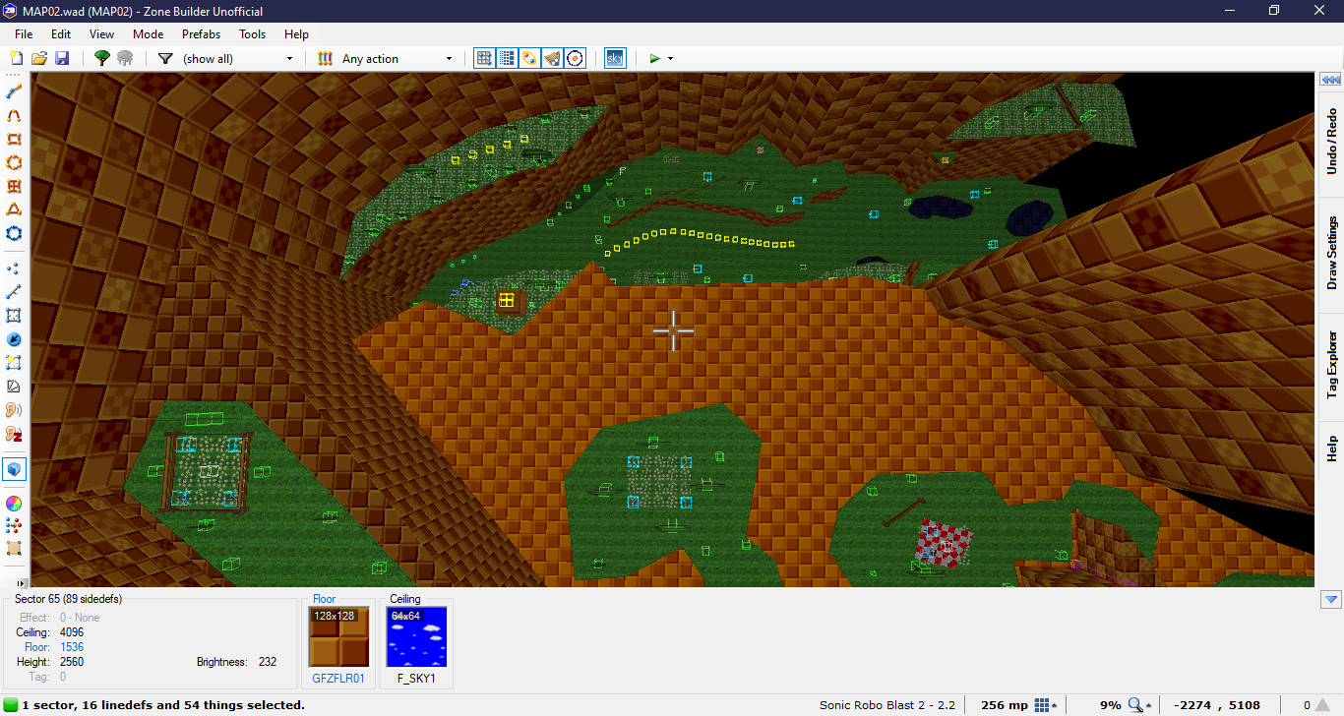Switch to Vertices mode
This screenshot has width=1344, height=716.
(14, 268)
